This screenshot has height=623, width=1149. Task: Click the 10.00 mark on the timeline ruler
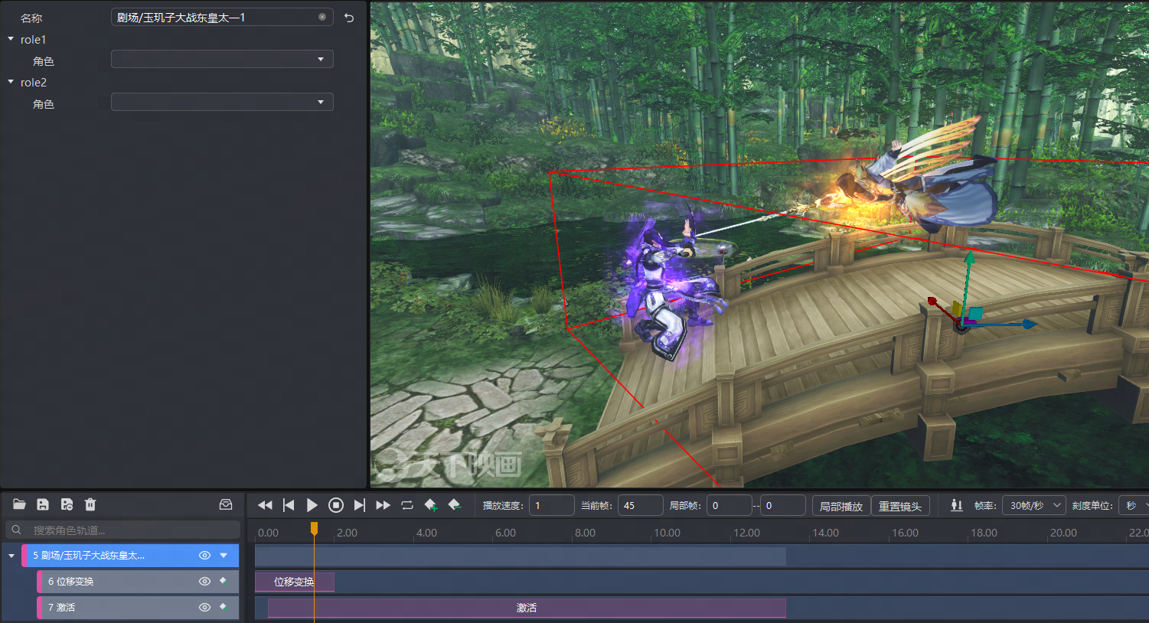[x=667, y=533]
